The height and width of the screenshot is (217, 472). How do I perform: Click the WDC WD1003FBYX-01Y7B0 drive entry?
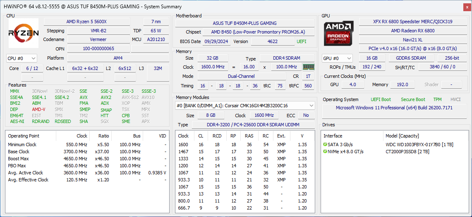[419, 145]
